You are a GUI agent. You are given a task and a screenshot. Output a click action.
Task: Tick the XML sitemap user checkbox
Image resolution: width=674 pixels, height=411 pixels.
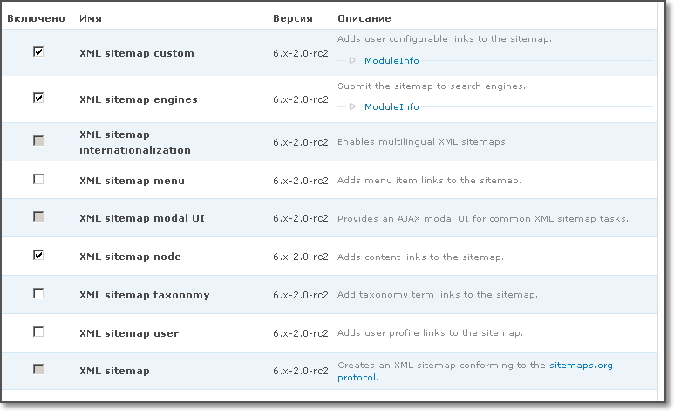(38, 332)
